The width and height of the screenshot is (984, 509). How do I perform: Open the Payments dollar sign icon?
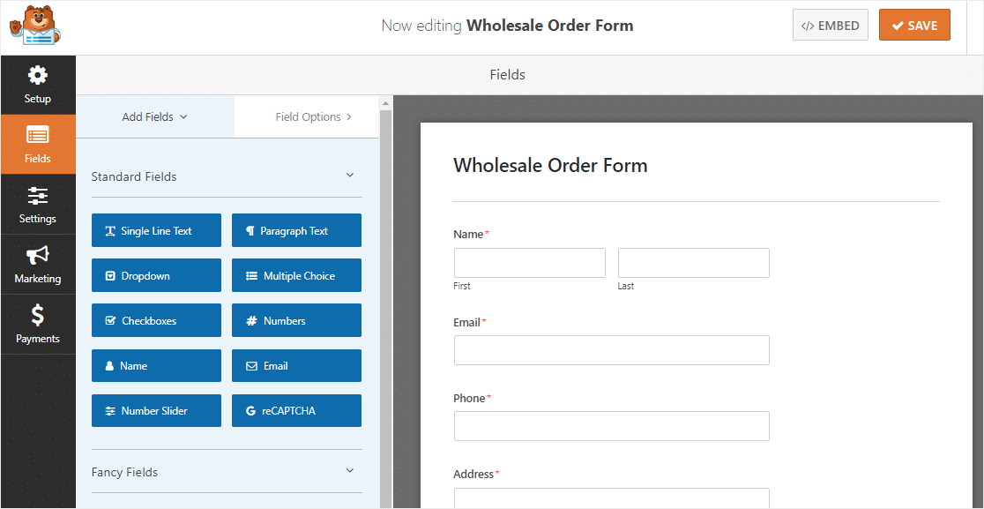click(x=38, y=316)
